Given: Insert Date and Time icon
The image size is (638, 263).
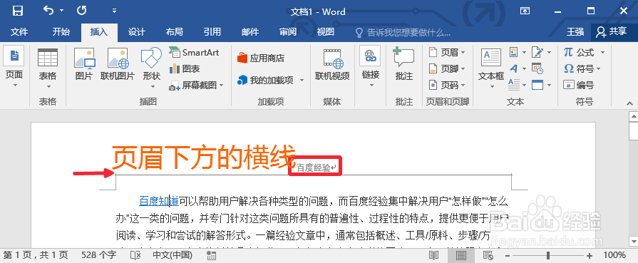Looking at the screenshot, I should pos(537,69).
